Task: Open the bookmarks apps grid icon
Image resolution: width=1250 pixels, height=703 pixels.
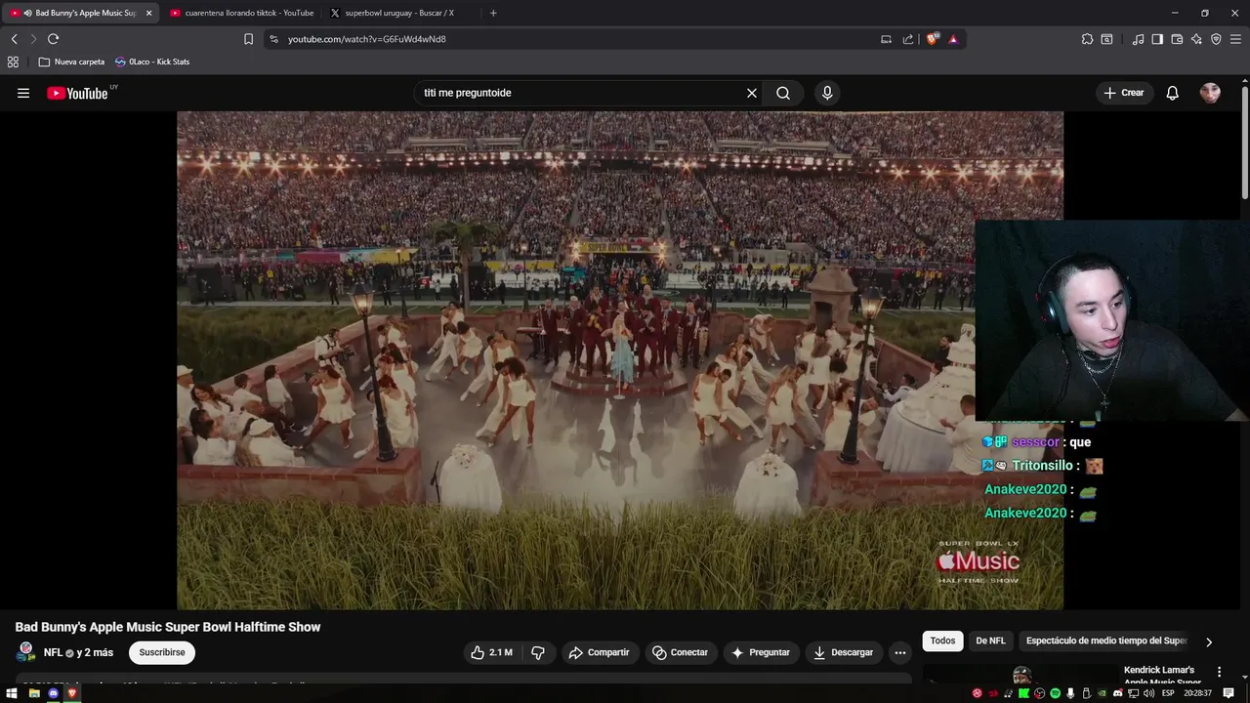Action: click(x=13, y=62)
